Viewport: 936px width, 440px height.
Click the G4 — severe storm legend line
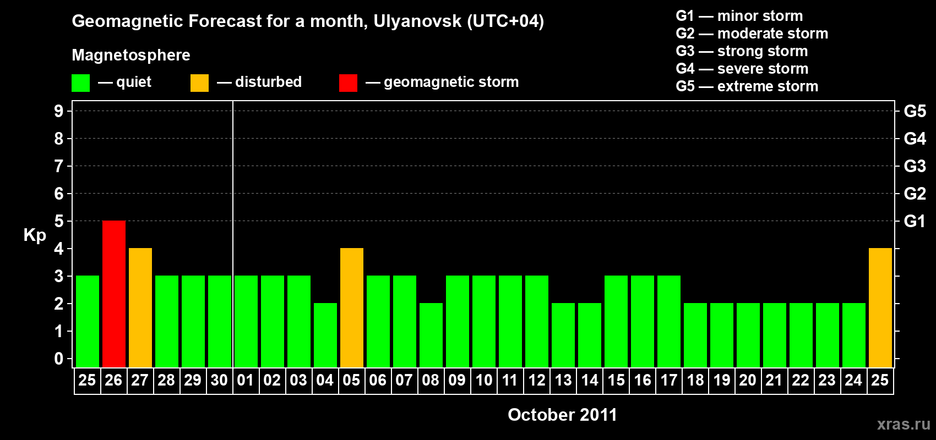pos(742,68)
